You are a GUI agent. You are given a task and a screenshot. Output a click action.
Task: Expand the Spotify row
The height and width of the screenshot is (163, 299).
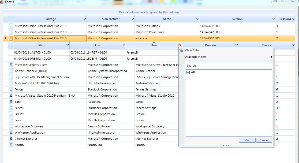pos(11,145)
